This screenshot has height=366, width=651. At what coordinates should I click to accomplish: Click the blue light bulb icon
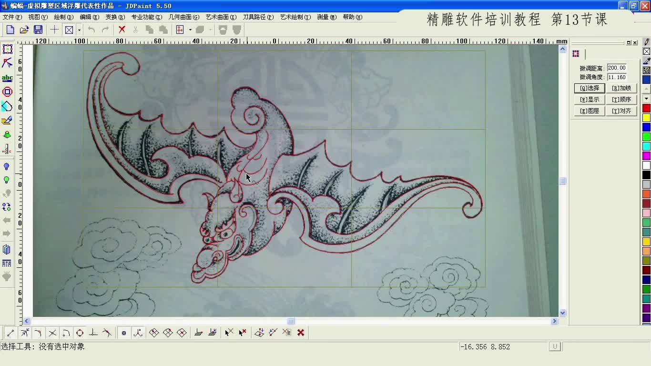[7, 167]
